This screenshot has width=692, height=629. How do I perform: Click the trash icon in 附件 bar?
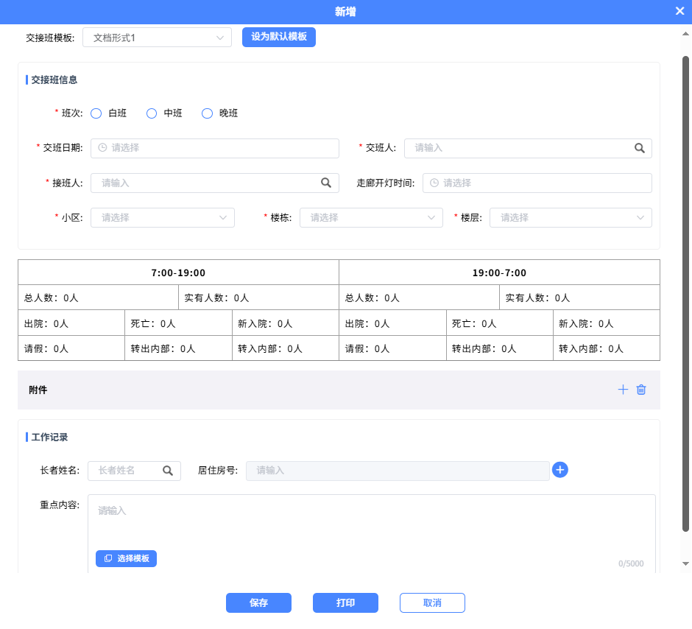pos(641,390)
